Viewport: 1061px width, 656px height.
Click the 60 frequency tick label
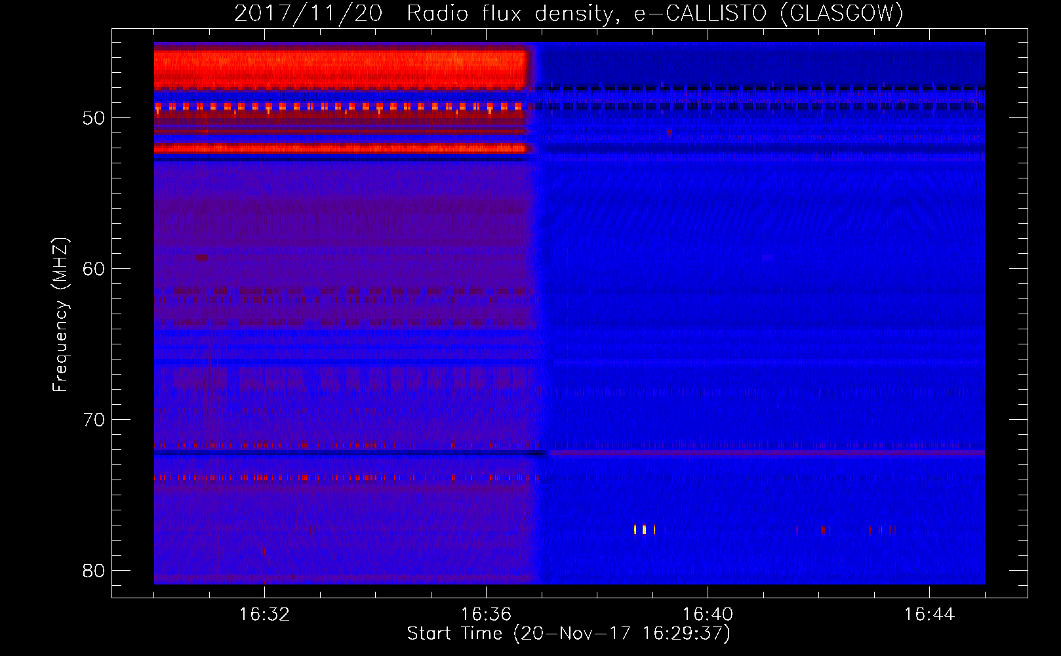[x=94, y=269]
